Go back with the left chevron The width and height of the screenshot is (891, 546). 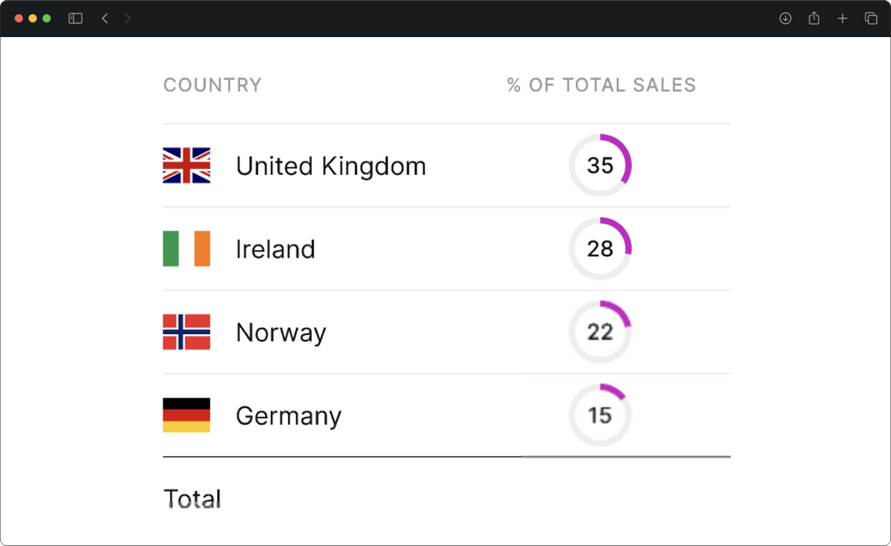point(105,18)
